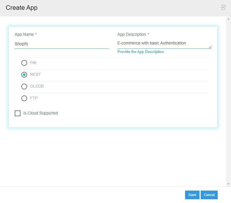Screen dimensions: 231x203
Task: Click the App Name input showing Shopify
Action: point(62,44)
